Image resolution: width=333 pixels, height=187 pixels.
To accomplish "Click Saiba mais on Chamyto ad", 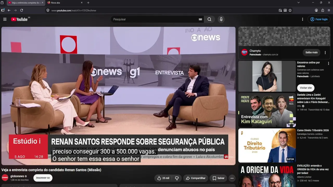I will (x=311, y=52).
